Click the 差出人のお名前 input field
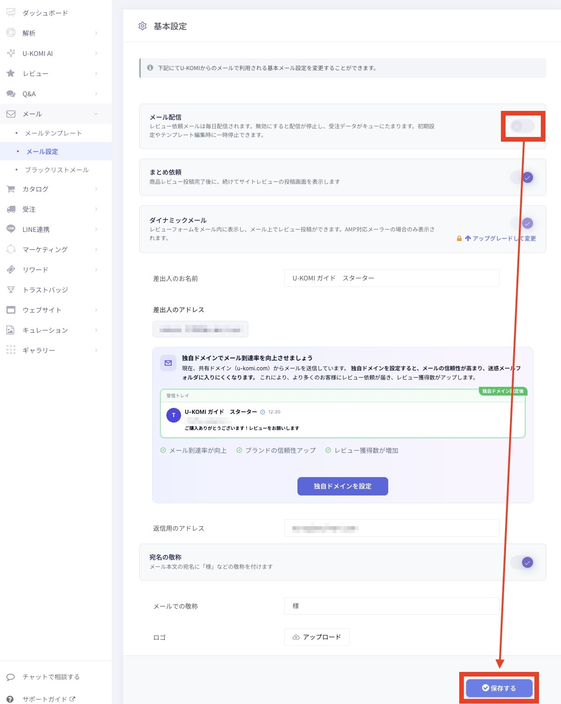This screenshot has width=561, height=704. click(392, 278)
